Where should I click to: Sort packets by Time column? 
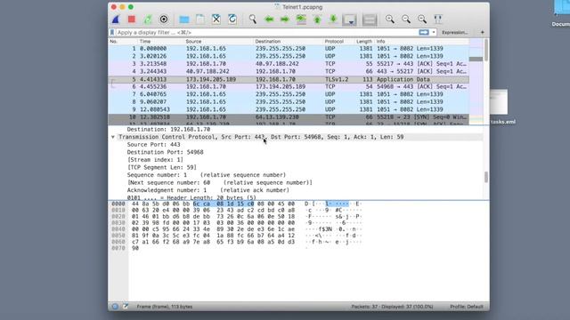[x=161, y=42]
